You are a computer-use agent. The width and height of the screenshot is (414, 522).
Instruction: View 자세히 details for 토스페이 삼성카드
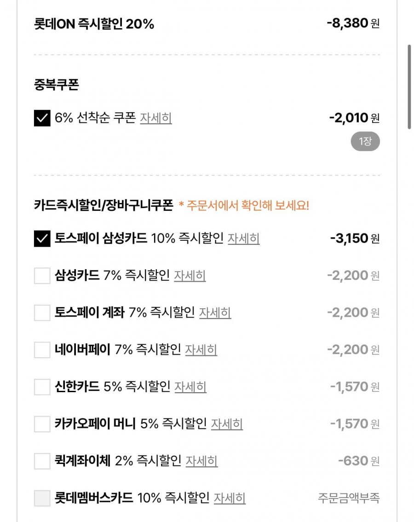[x=244, y=239]
